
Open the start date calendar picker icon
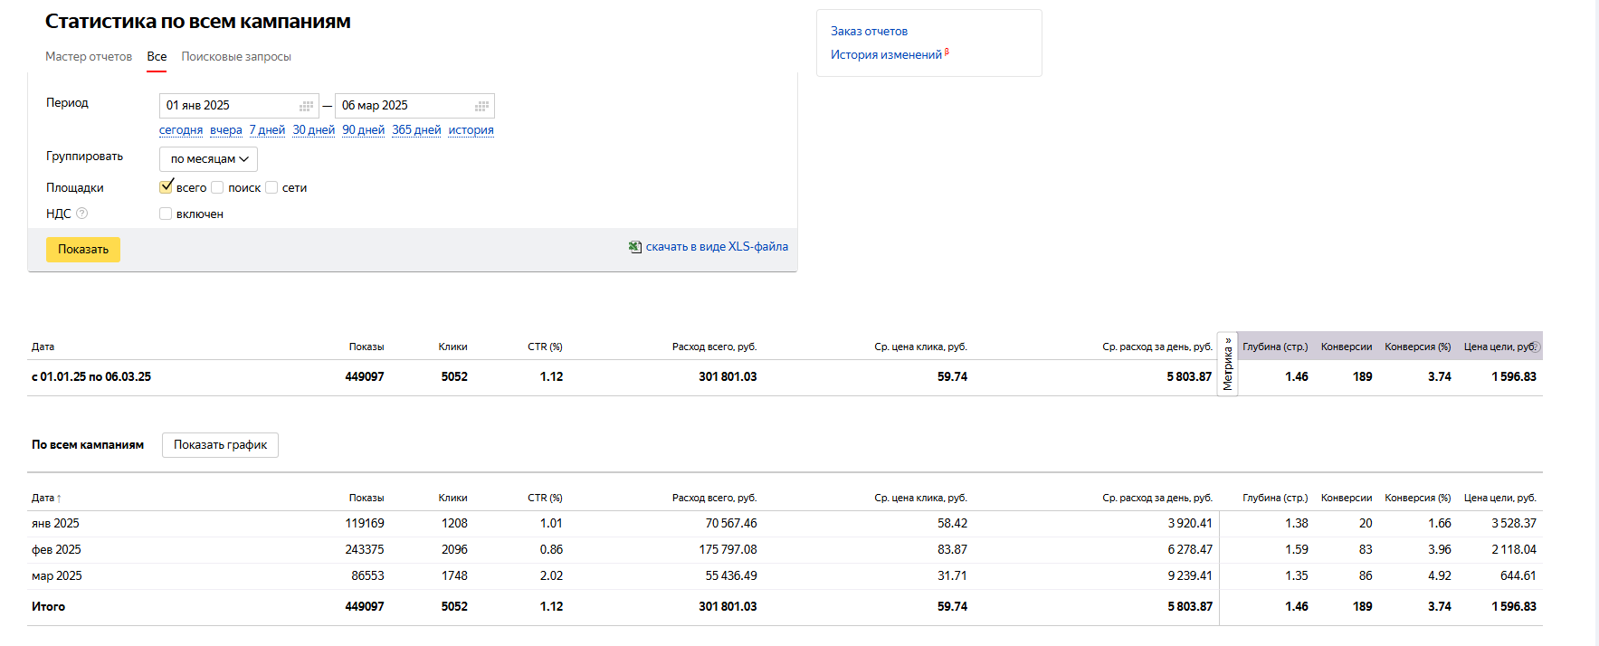(x=306, y=106)
